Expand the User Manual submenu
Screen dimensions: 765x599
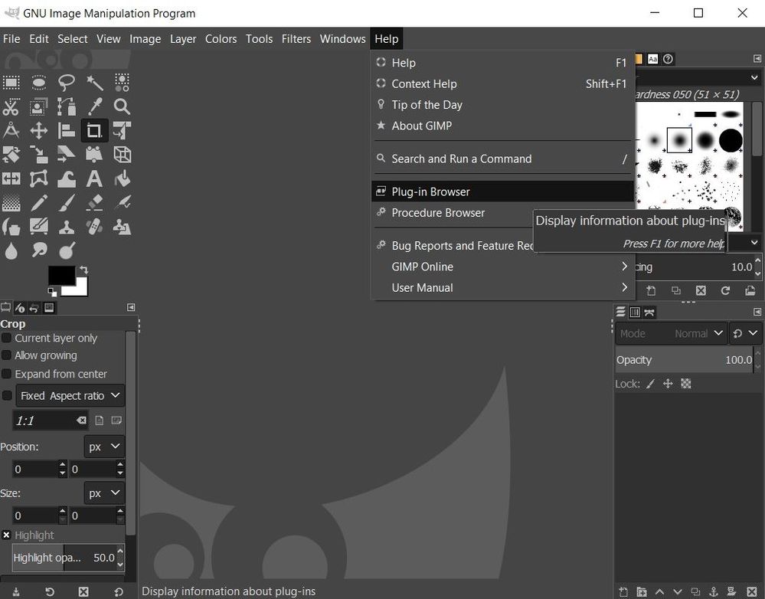point(503,287)
